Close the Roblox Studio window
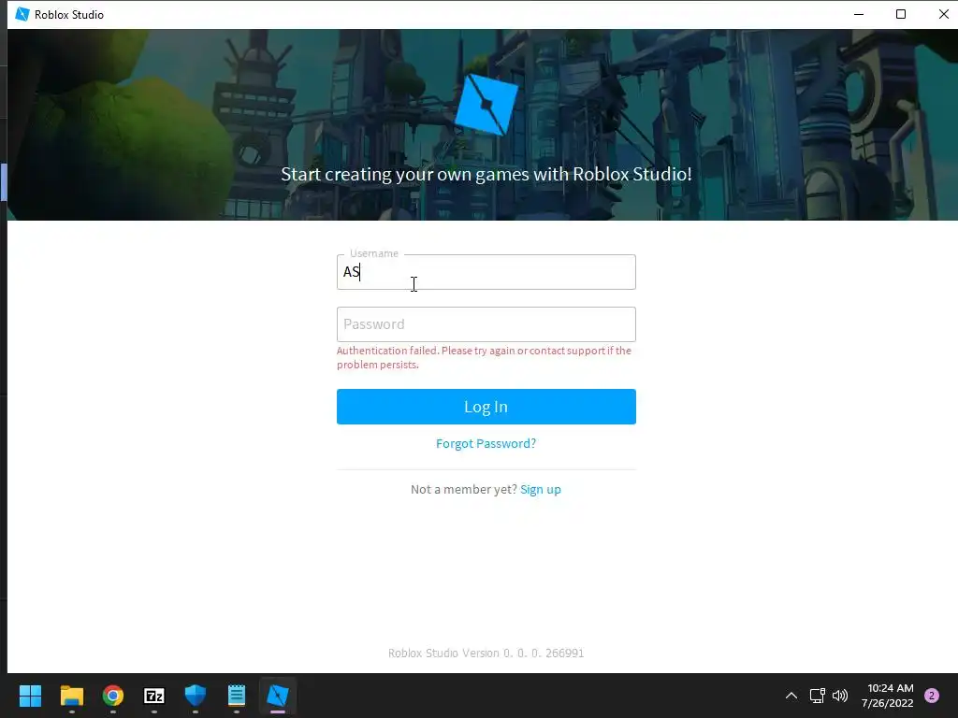The height and width of the screenshot is (718, 958). click(x=943, y=14)
